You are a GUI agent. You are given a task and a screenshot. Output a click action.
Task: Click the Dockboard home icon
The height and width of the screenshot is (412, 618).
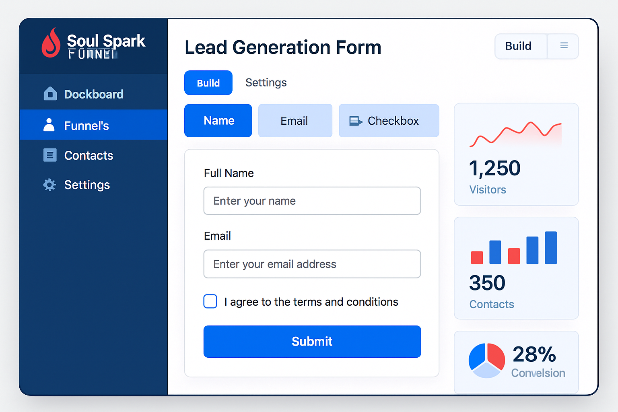(x=50, y=93)
